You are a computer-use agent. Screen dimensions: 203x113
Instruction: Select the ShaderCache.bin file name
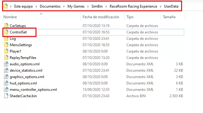tap(23, 96)
